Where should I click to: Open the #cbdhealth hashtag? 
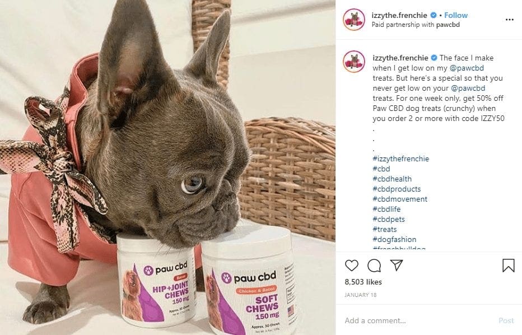[x=392, y=179]
